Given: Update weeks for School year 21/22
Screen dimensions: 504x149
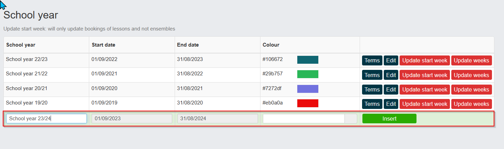Looking at the screenshot, I should [472, 75].
